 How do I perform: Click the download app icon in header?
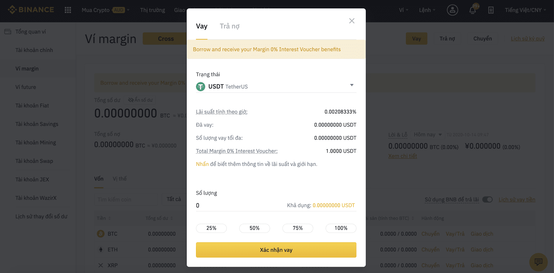click(491, 10)
